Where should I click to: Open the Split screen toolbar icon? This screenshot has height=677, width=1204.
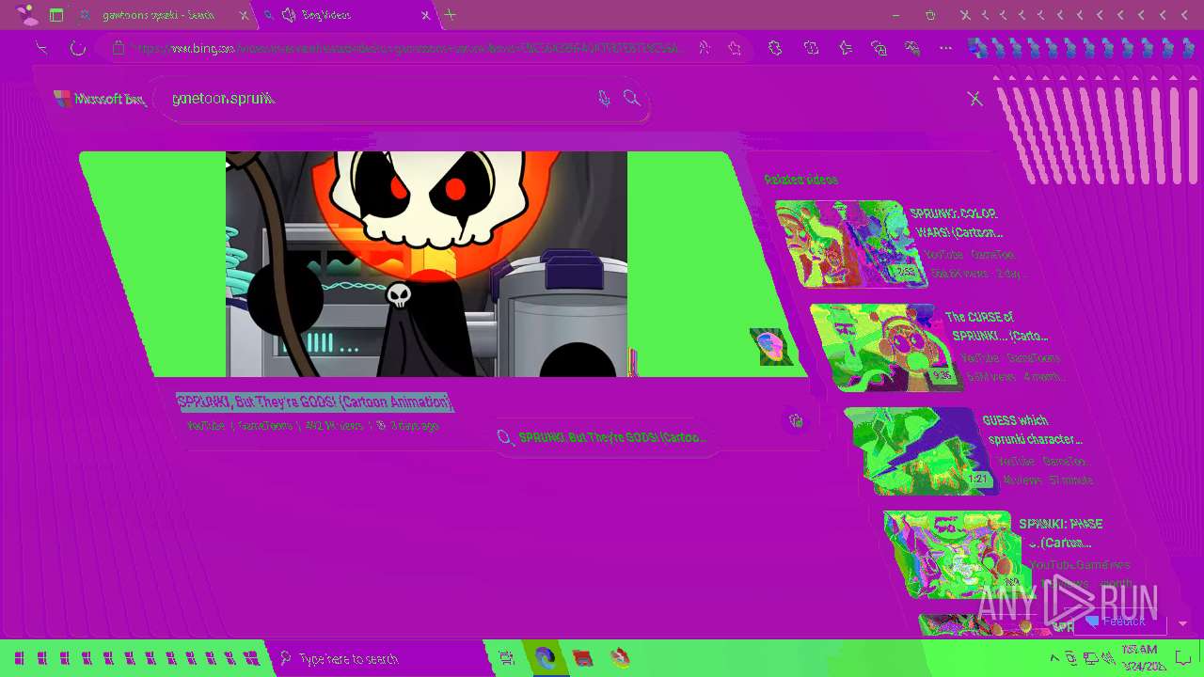pyautogui.click(x=811, y=48)
